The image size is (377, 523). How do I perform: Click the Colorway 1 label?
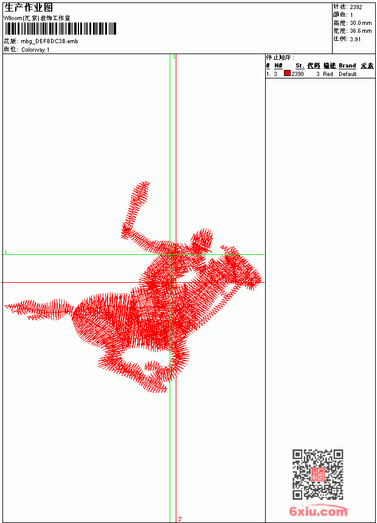coord(35,50)
